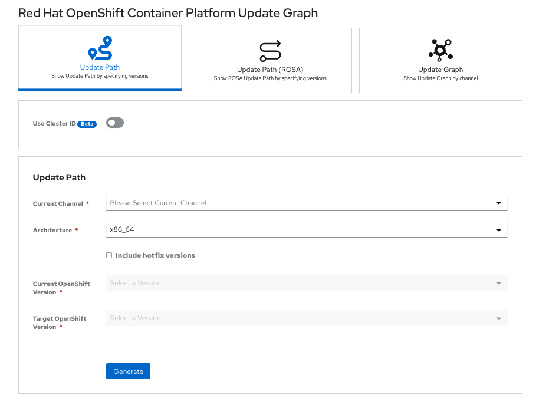Open the Current Channel selector
This screenshot has height=401, width=536.
(306, 202)
